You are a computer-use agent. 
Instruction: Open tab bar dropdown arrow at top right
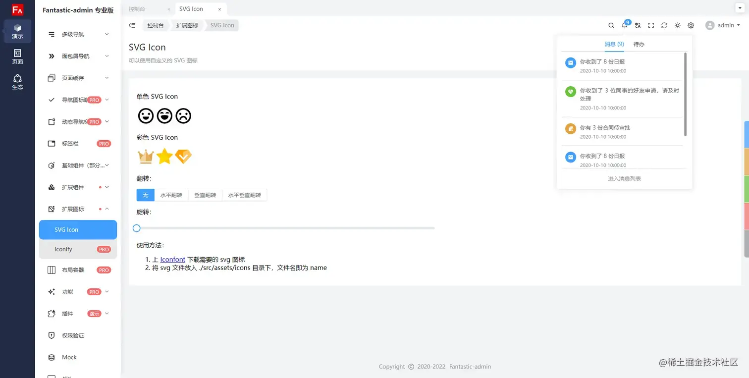tap(739, 8)
